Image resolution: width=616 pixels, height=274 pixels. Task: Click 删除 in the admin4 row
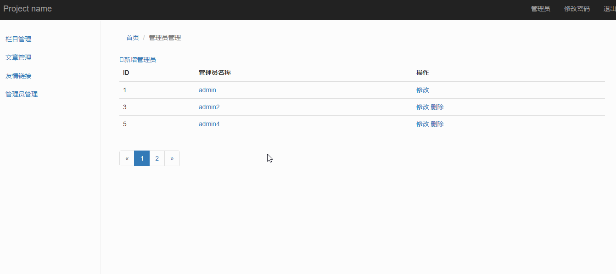(437, 124)
